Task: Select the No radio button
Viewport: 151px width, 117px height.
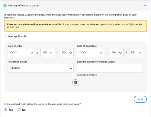Action: (19, 109)
